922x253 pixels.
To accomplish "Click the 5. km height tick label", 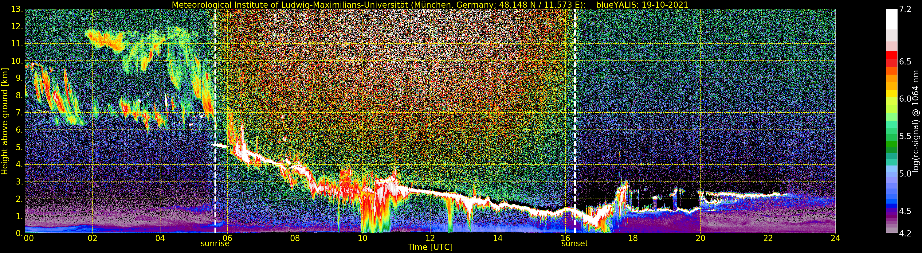I will pos(19,147).
